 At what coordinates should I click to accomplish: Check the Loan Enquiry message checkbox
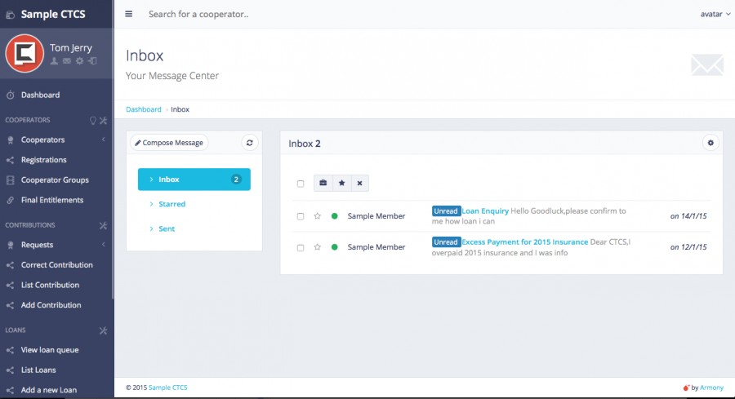301,216
